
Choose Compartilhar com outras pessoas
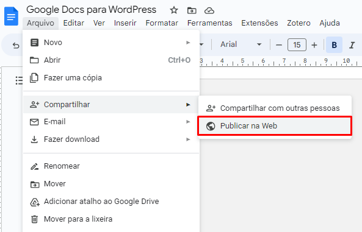click(275, 108)
